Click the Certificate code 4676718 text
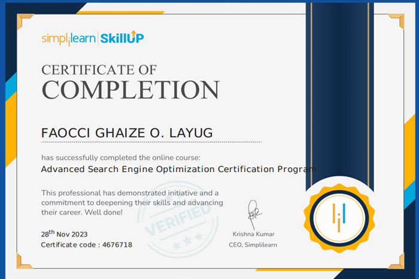The image size is (419, 279). pyautogui.click(x=86, y=245)
